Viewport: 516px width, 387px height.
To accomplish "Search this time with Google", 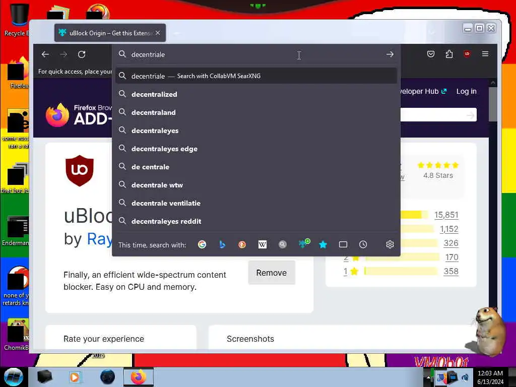I will pos(202,244).
